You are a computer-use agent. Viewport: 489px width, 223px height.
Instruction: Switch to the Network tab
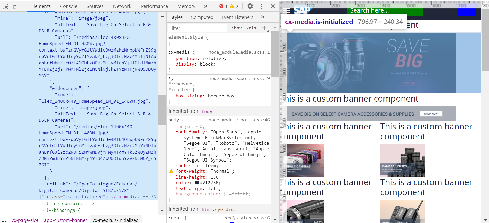[x=122, y=6]
